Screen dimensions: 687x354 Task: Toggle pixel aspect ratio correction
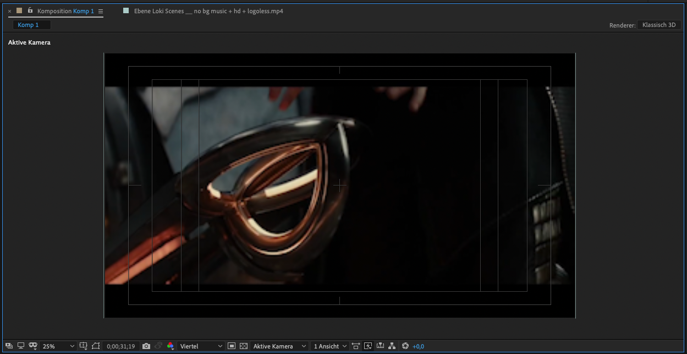355,346
